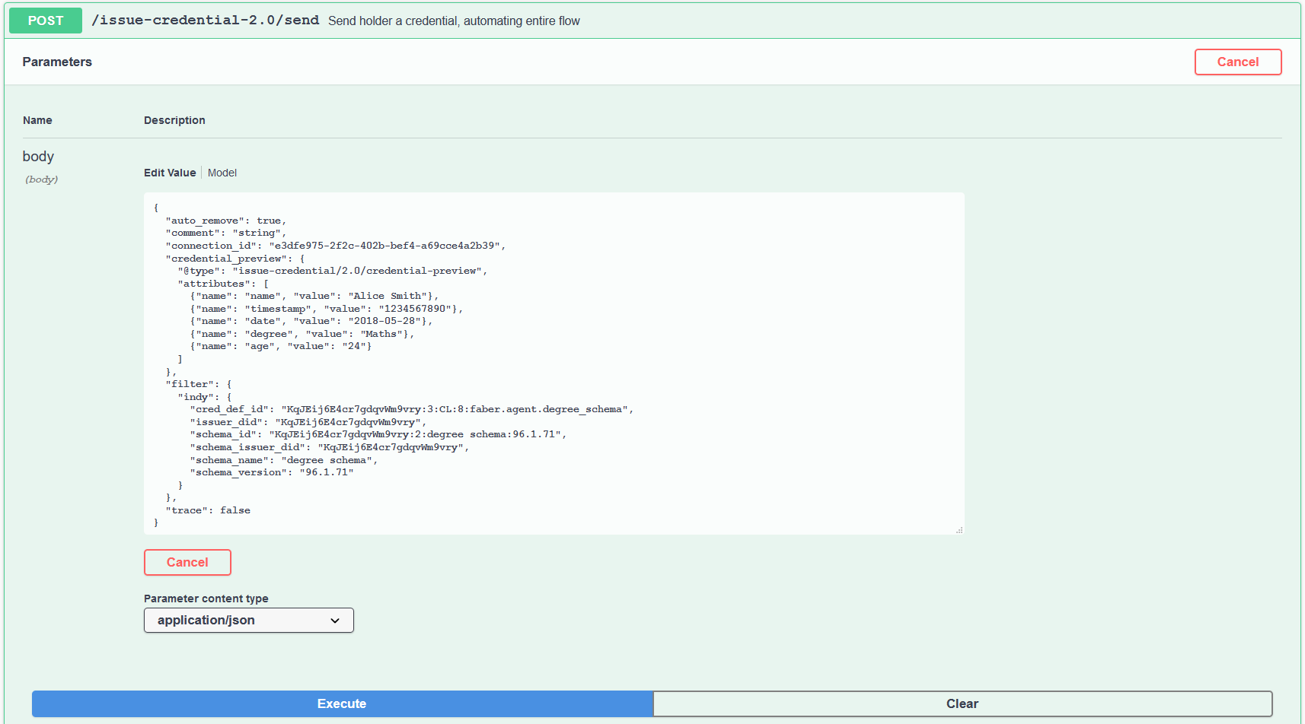The width and height of the screenshot is (1305, 724).
Task: Click the "trace": false line
Action: [208, 510]
